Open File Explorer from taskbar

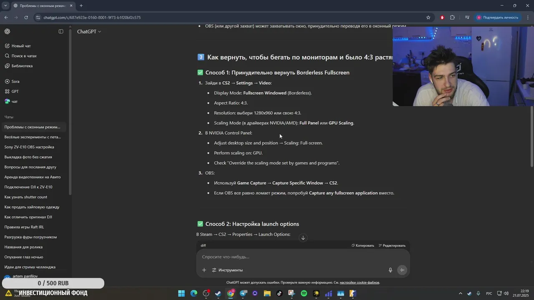(267, 293)
